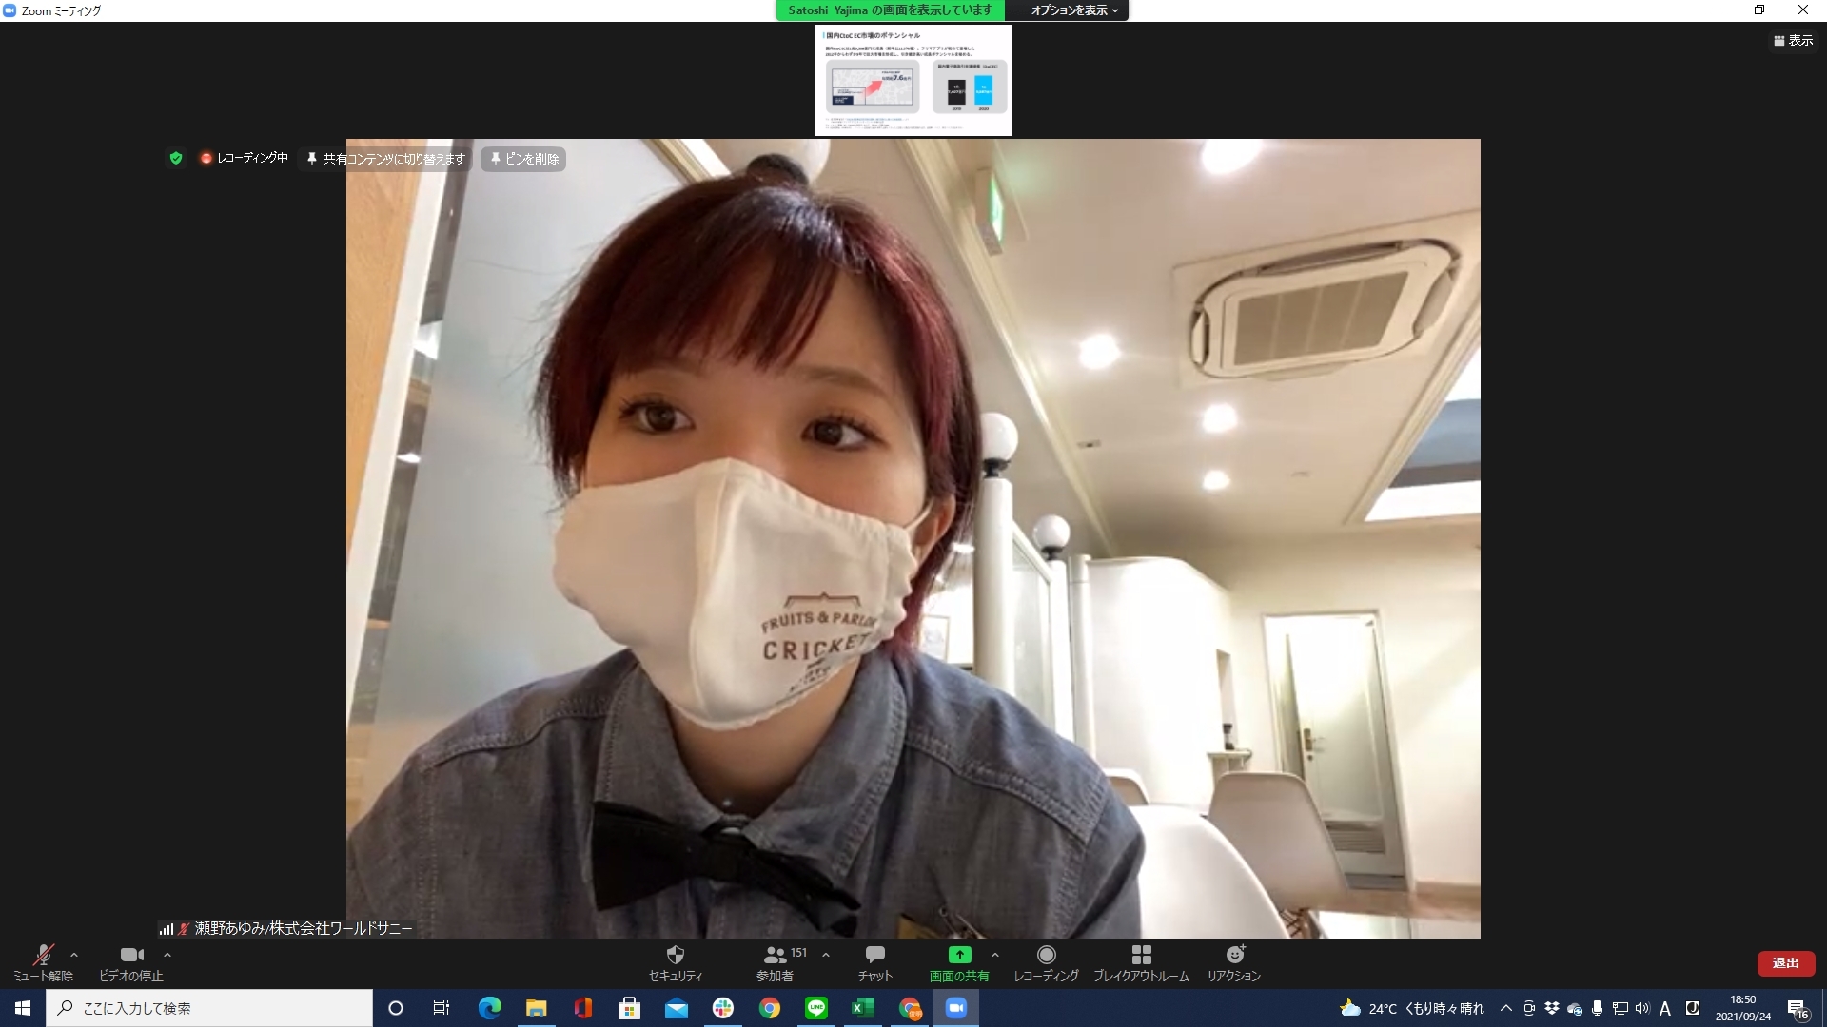
Task: Open Breakout Rooms (ブレイクアウトルーム)
Action: [1141, 962]
